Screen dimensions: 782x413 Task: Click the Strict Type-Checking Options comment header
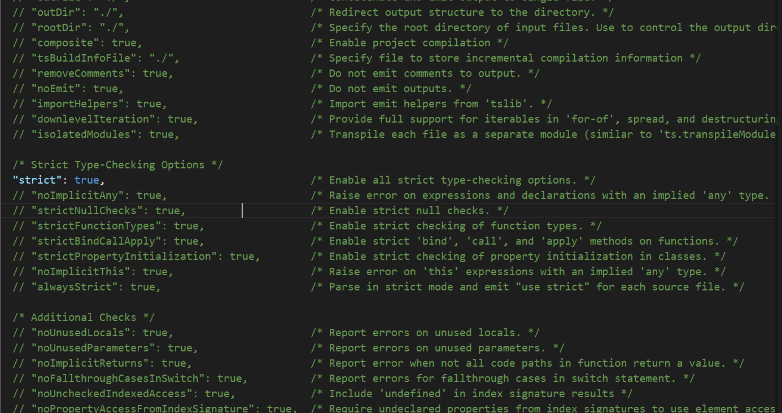(118, 165)
